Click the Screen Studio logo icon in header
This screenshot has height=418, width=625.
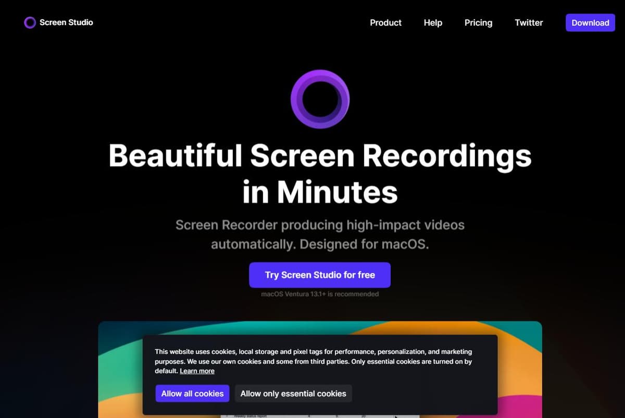click(x=30, y=22)
